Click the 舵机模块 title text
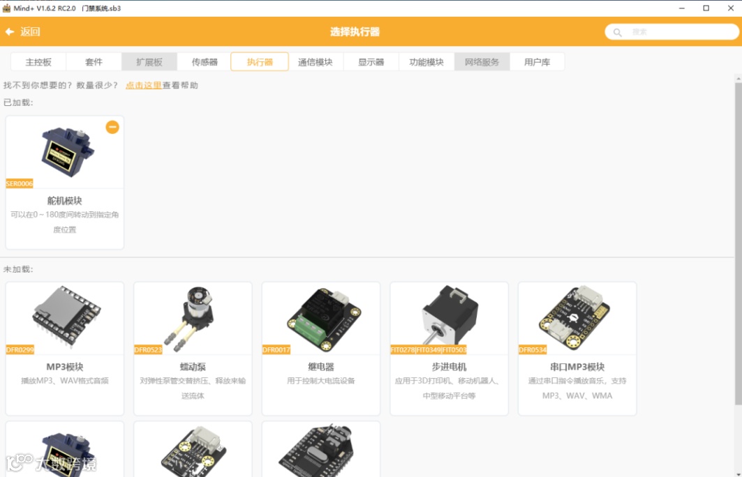Screen dimensions: 742x477 [x=64, y=200]
